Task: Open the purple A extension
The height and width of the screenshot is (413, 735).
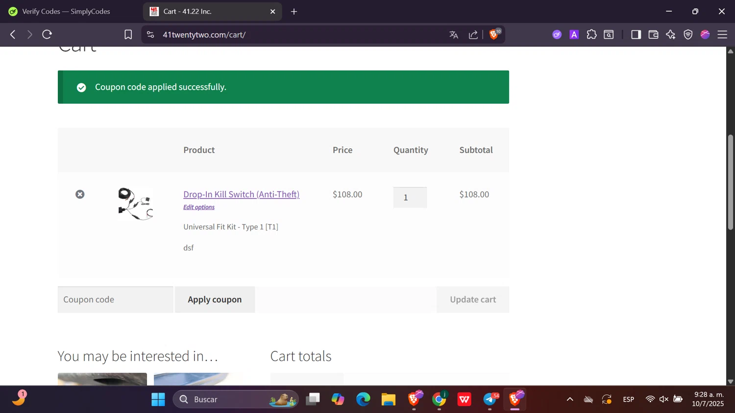Action: 574,35
